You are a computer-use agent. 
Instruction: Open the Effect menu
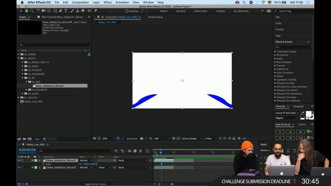pyautogui.click(x=108, y=2)
